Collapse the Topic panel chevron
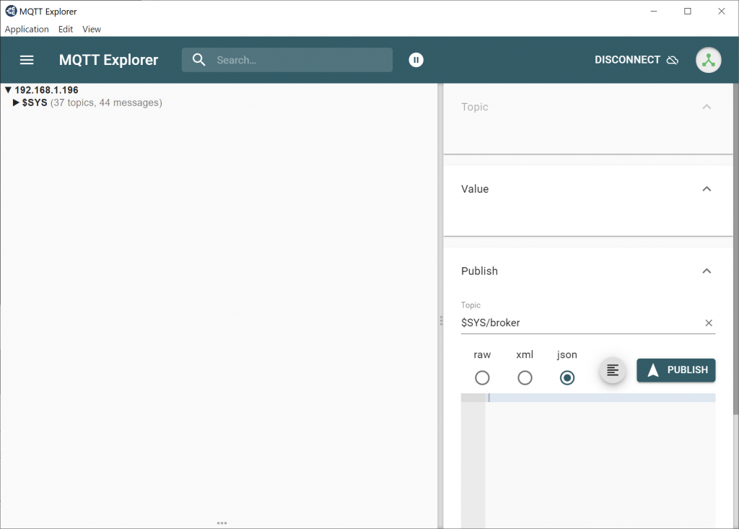 pyautogui.click(x=707, y=107)
